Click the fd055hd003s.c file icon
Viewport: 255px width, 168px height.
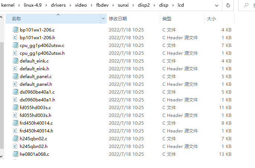15,107
